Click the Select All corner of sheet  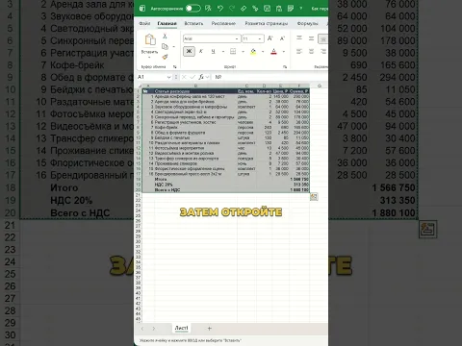(139, 86)
